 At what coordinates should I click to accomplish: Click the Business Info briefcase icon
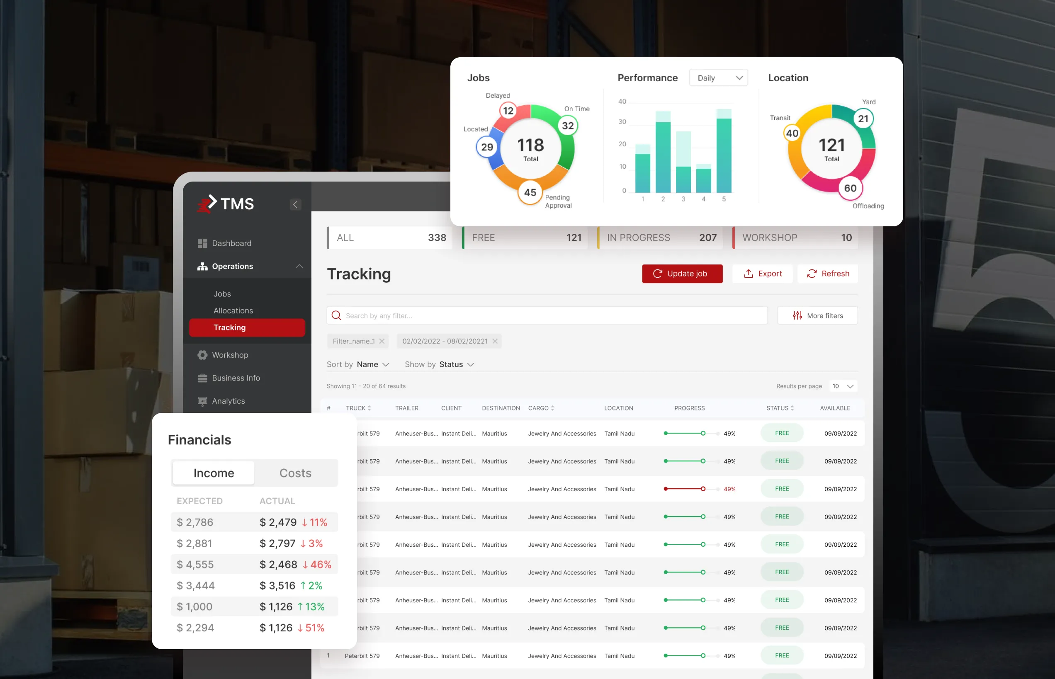point(202,378)
